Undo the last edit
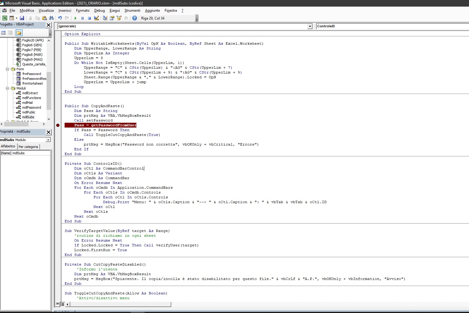Screen dimensions: 469x313 click(x=60, y=18)
